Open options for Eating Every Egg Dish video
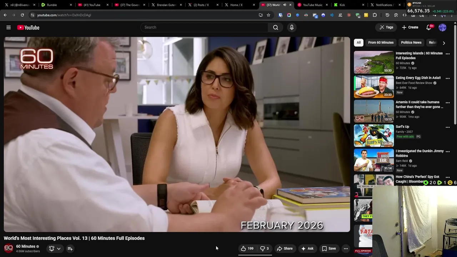 (448, 78)
